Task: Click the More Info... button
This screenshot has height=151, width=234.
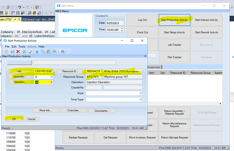Action: [x=46, y=110]
